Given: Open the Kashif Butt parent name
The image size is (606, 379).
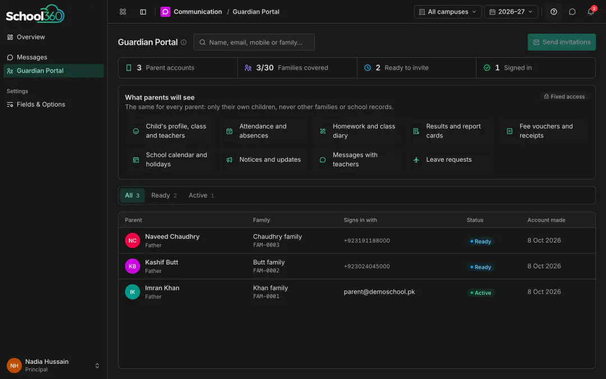Looking at the screenshot, I should coord(162,262).
